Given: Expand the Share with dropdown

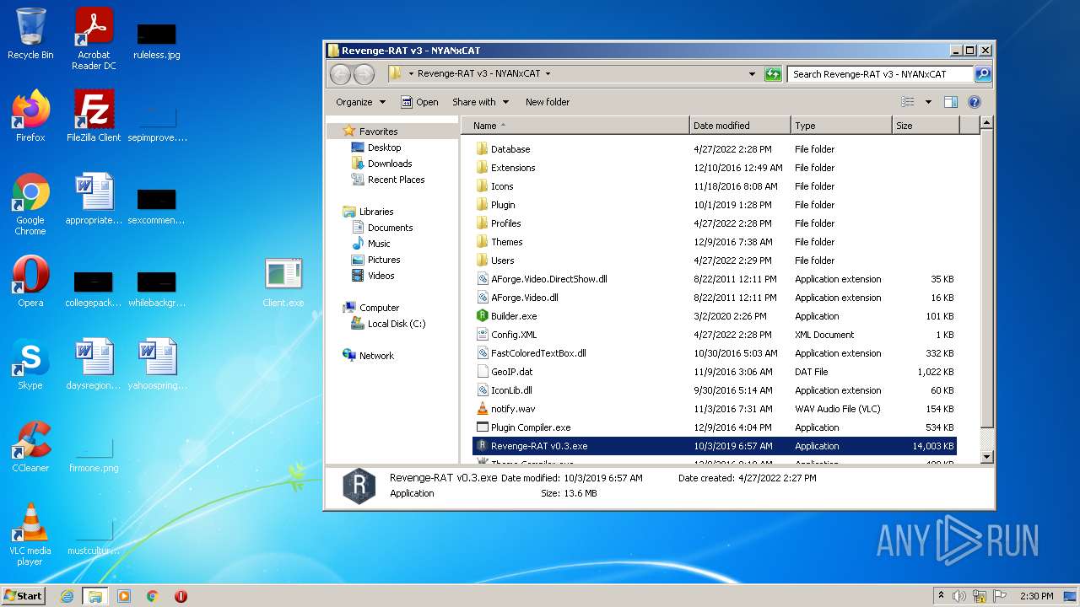Looking at the screenshot, I should click(x=480, y=102).
